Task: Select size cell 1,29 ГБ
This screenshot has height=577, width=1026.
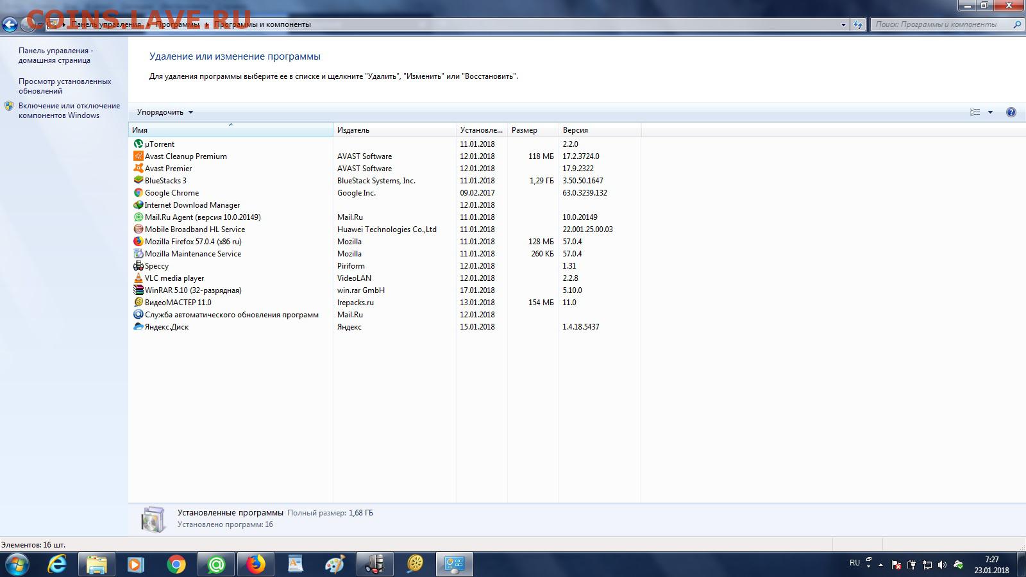Action: (542, 181)
